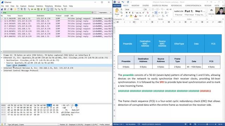Jump to first packet icon
This screenshot has width=225, height=126.
point(41,9)
